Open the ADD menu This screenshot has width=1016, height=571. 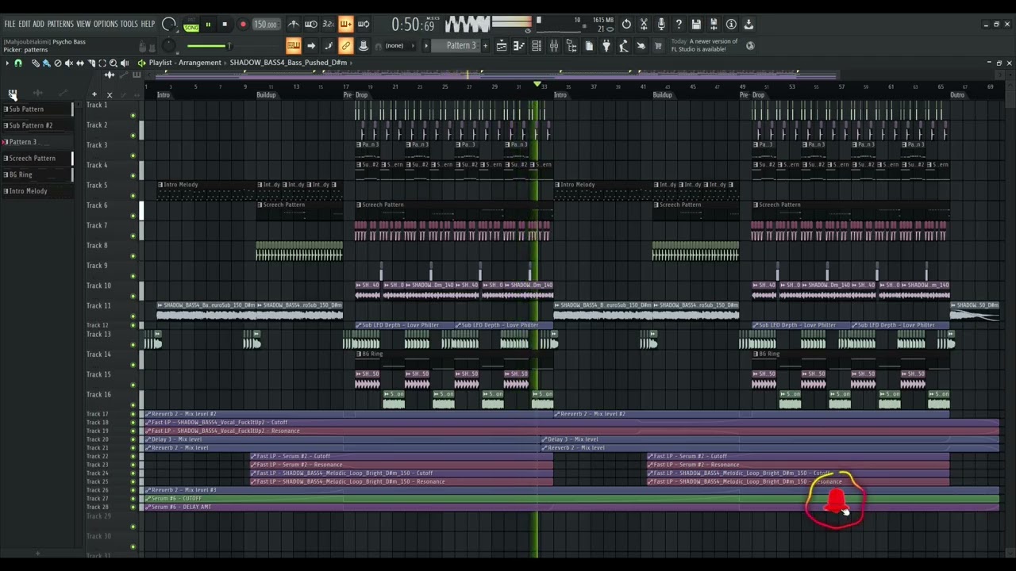tap(39, 25)
